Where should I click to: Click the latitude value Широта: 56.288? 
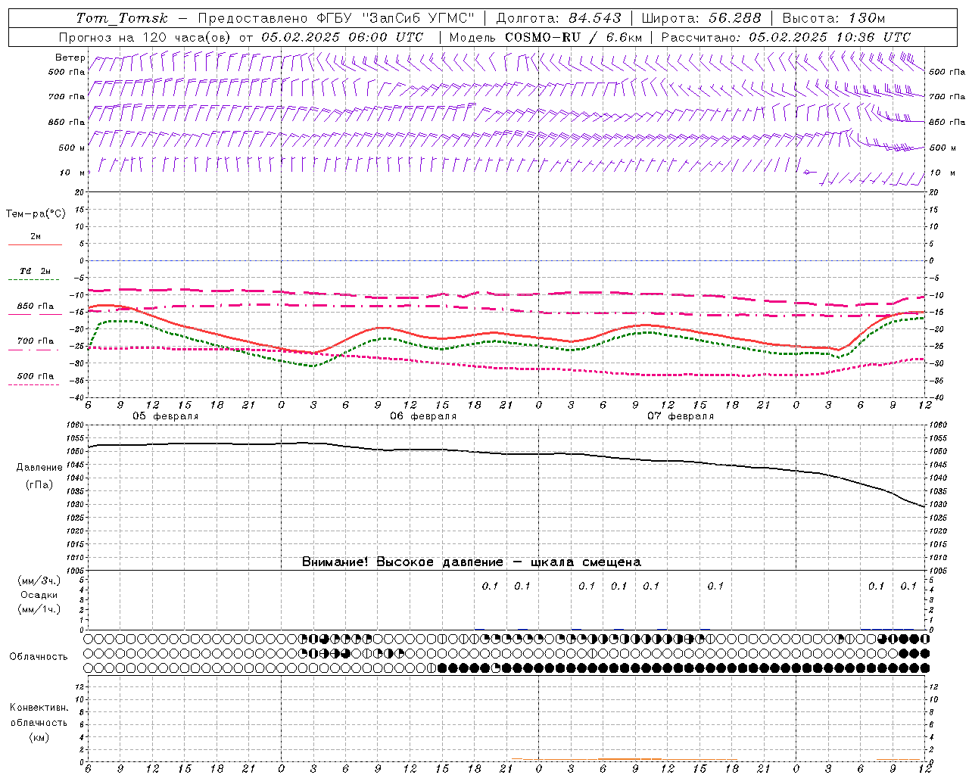coord(701,18)
